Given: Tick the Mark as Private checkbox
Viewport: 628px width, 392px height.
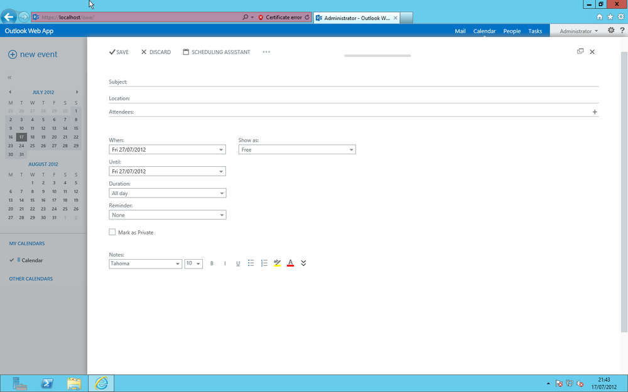Looking at the screenshot, I should pyautogui.click(x=112, y=232).
